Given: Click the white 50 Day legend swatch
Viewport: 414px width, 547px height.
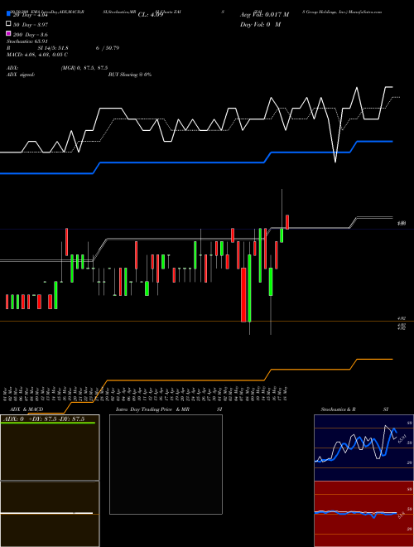Looking at the screenshot, I should click(8, 24).
